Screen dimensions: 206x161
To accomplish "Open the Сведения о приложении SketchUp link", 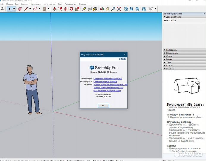I will click(108, 79).
